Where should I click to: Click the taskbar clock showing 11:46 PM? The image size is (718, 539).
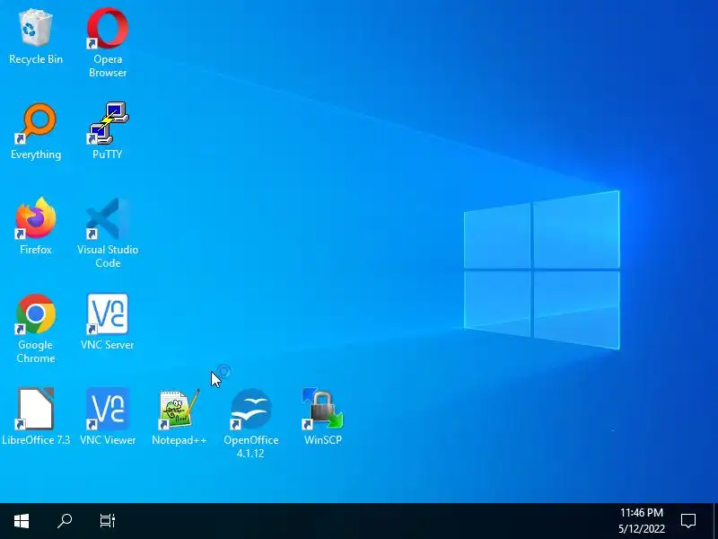[x=642, y=521]
